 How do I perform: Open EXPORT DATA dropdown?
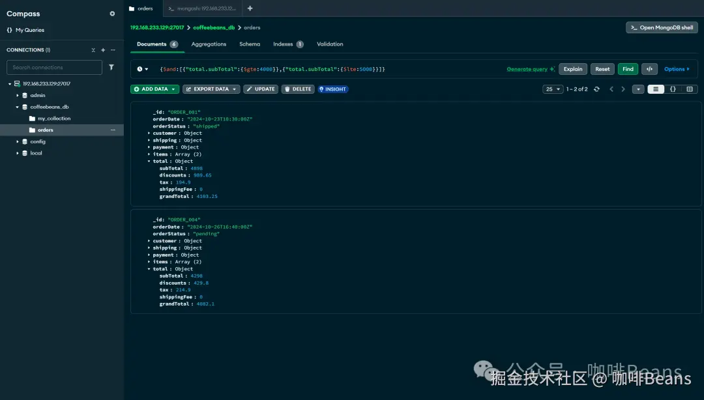pyautogui.click(x=211, y=89)
